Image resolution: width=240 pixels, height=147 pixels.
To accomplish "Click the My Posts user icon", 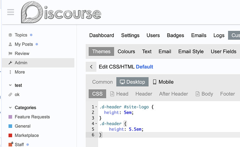I will tap(10, 44).
